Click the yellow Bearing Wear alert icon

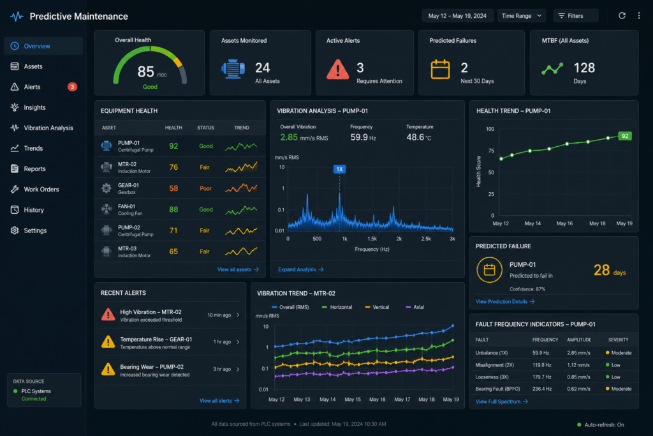tap(108, 370)
